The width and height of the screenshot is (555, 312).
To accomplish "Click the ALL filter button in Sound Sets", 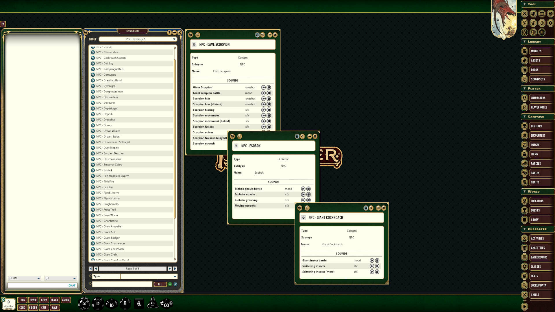I will tap(160, 284).
